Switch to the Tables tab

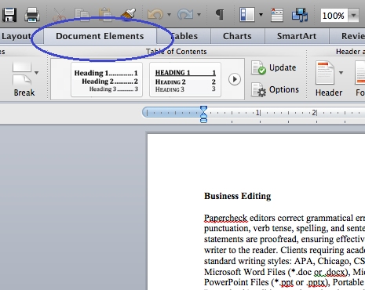(184, 36)
